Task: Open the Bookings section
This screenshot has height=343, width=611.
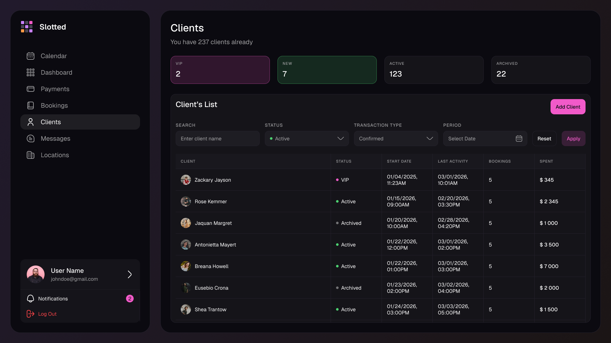Action: tap(80, 105)
